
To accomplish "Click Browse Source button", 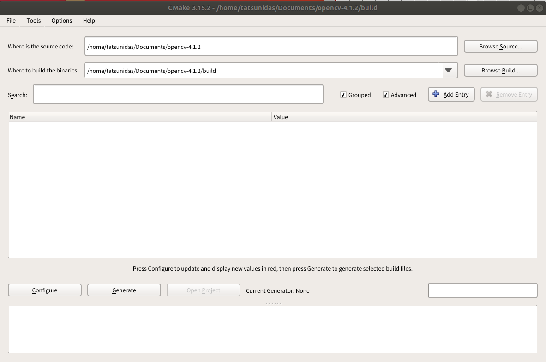I will (500, 46).
